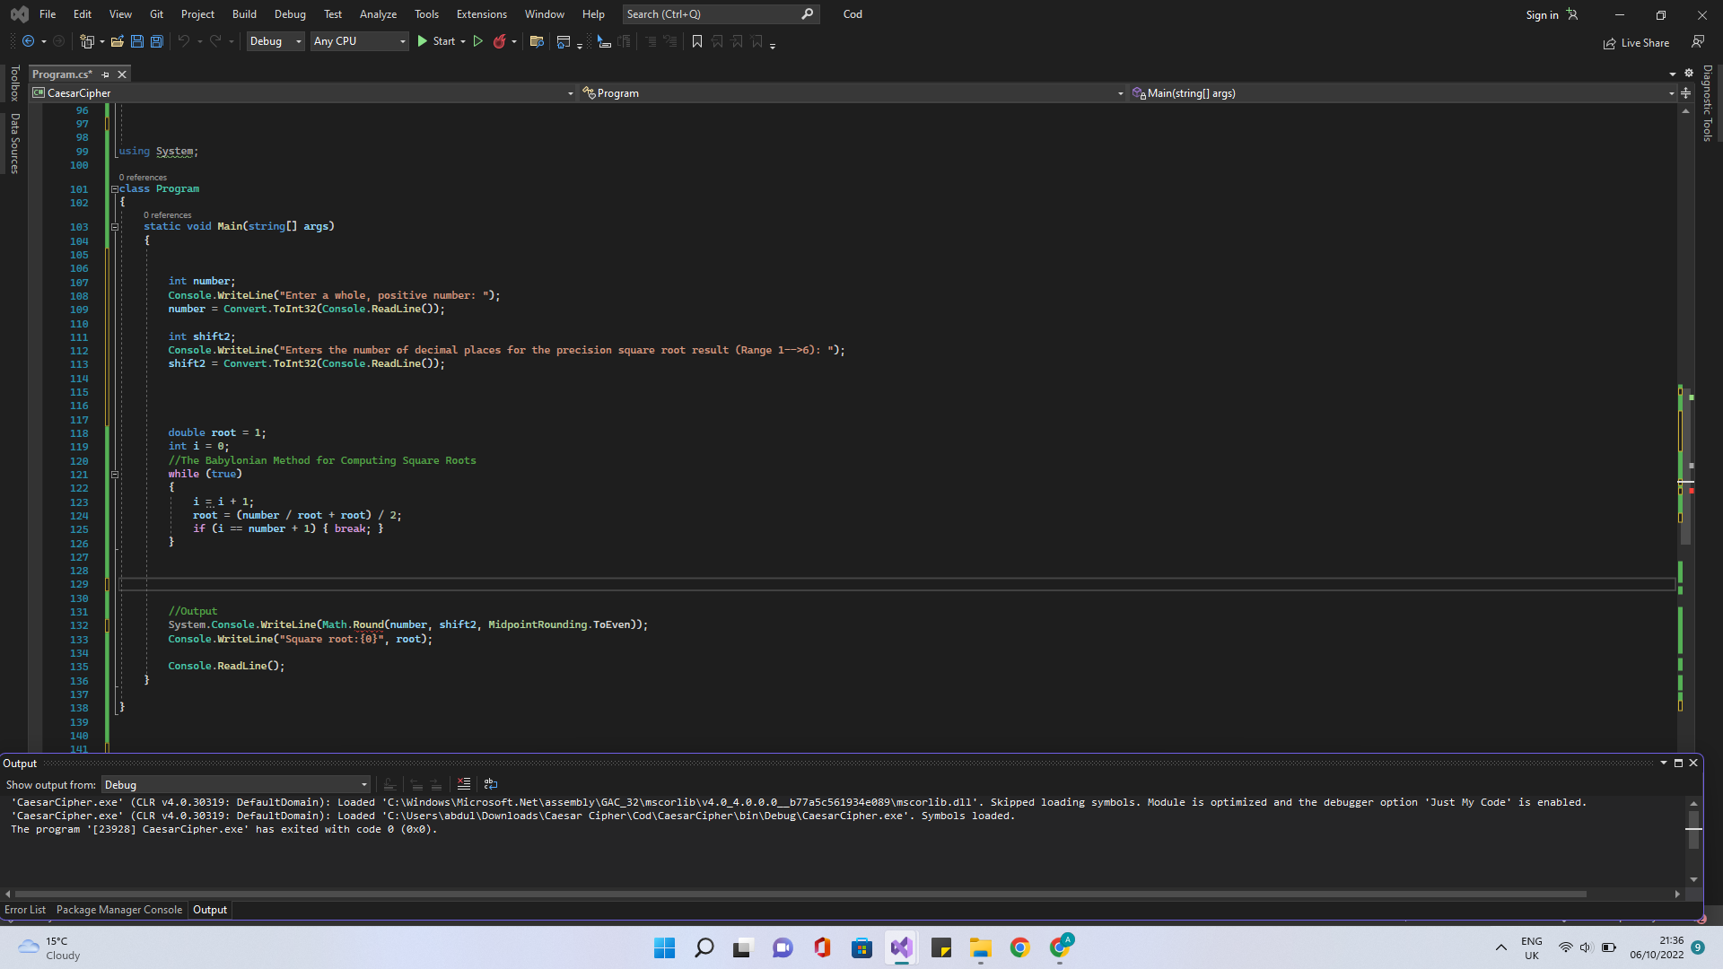Start without debugging using hollow play icon
The image size is (1723, 969).
pyautogui.click(x=477, y=41)
